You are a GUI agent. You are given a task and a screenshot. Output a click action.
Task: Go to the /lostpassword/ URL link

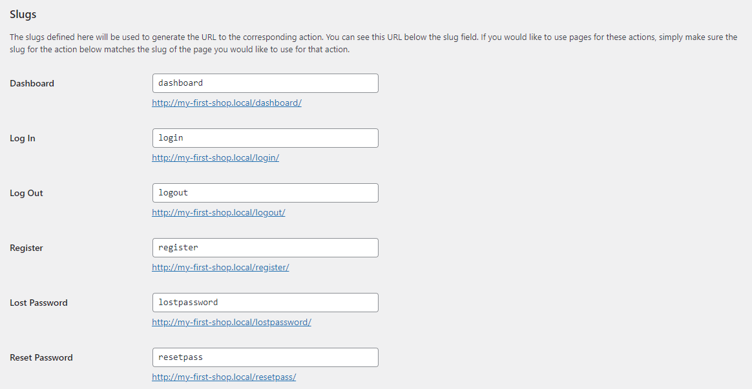[x=231, y=322]
